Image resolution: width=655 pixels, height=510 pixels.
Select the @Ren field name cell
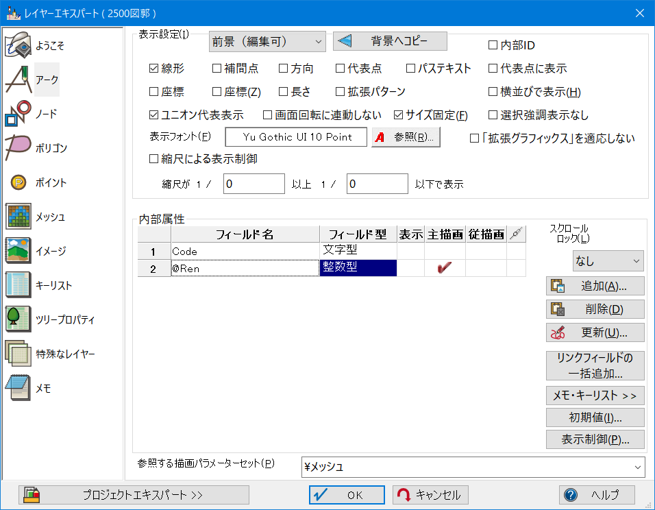pyautogui.click(x=245, y=269)
